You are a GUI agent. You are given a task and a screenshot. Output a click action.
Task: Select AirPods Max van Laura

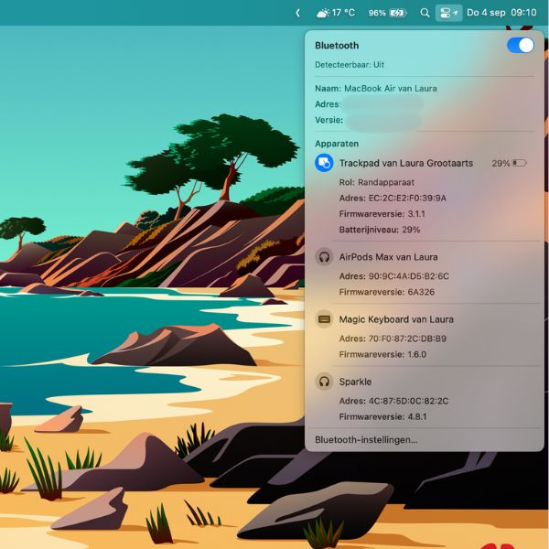coord(388,257)
